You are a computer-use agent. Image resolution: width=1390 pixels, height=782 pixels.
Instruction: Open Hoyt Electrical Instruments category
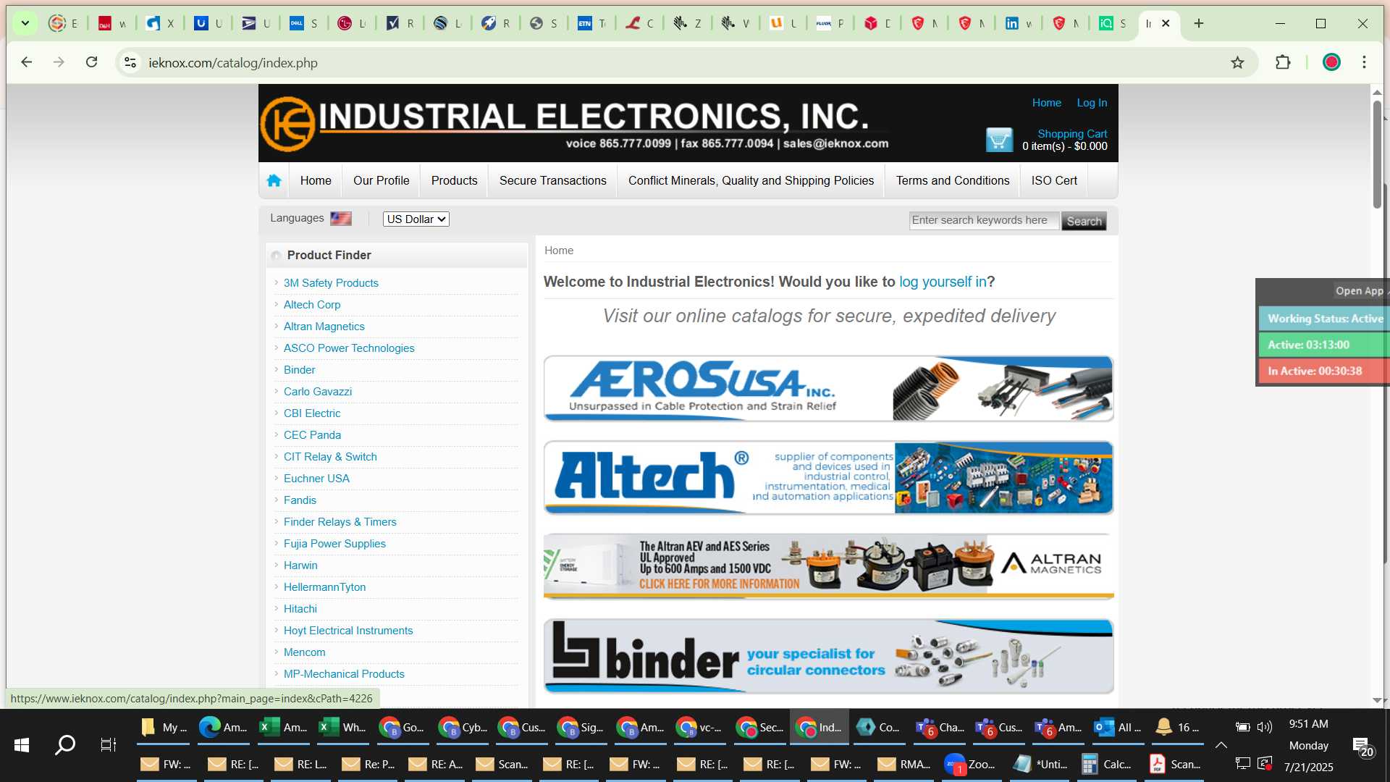pyautogui.click(x=348, y=631)
